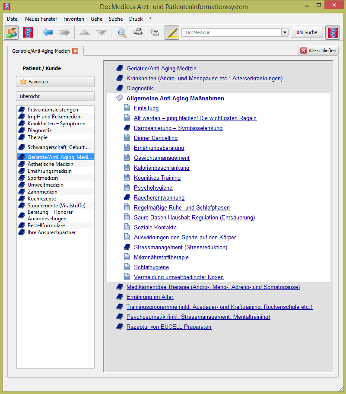Open the Datei menu

pyautogui.click(x=13, y=19)
